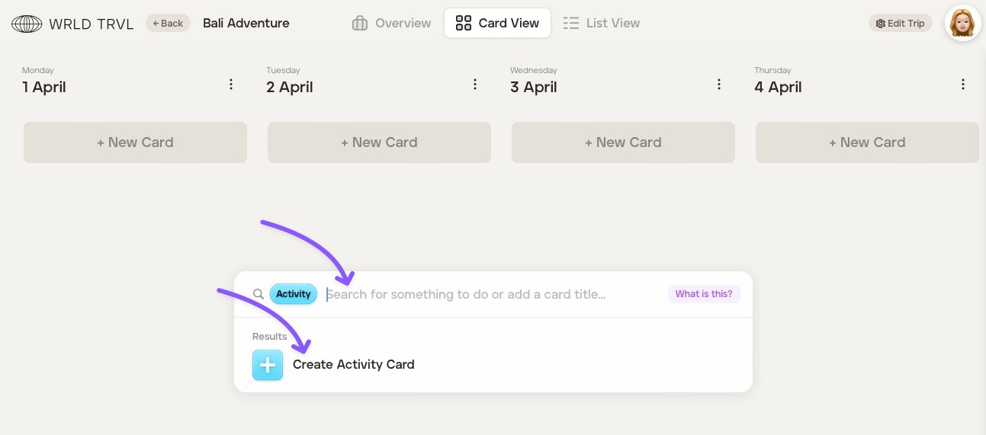This screenshot has width=986, height=435.
Task: Click the Activity type tag in the search bar
Action: 294,294
